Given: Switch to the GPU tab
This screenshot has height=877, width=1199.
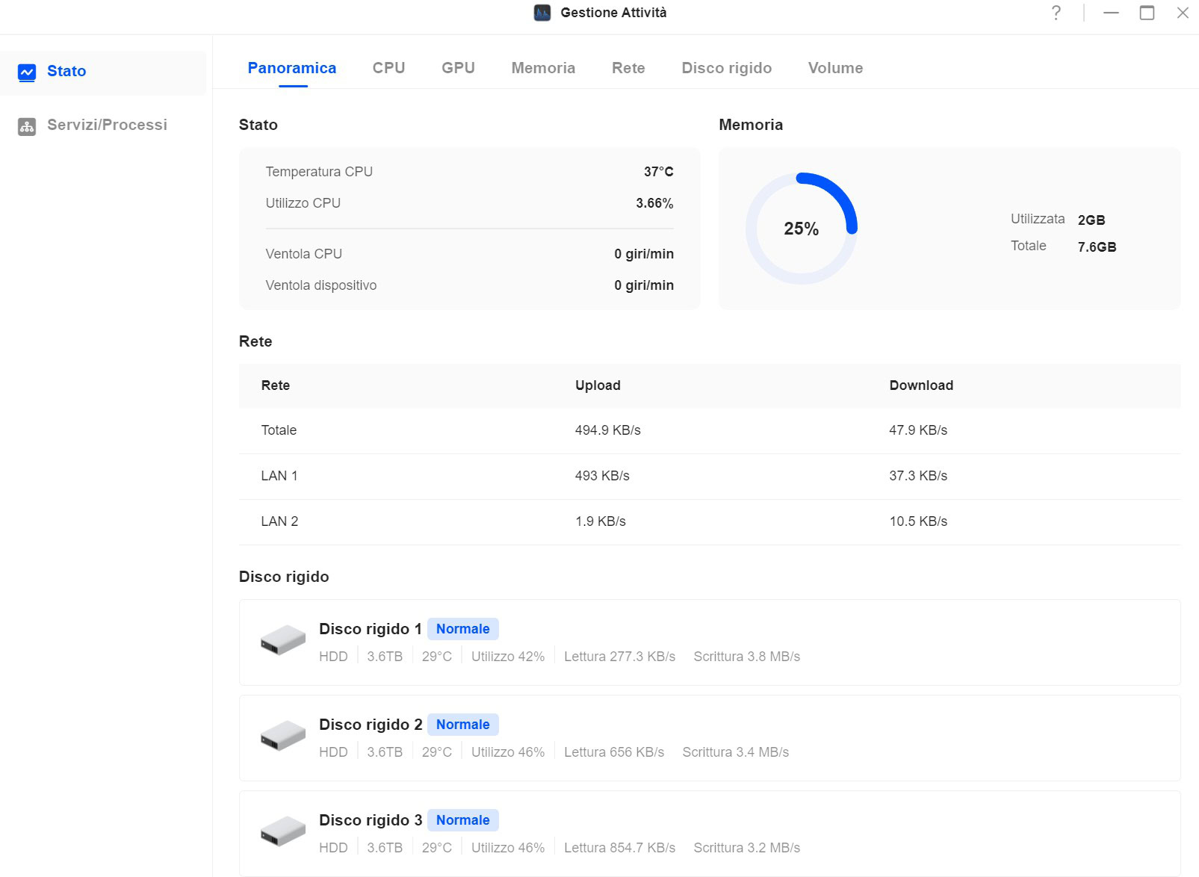Looking at the screenshot, I should point(458,68).
